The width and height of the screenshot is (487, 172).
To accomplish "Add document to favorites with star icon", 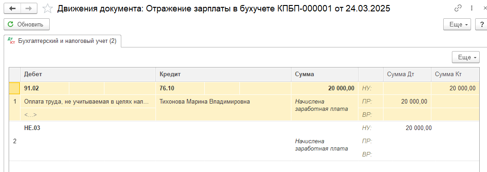I will [47, 8].
